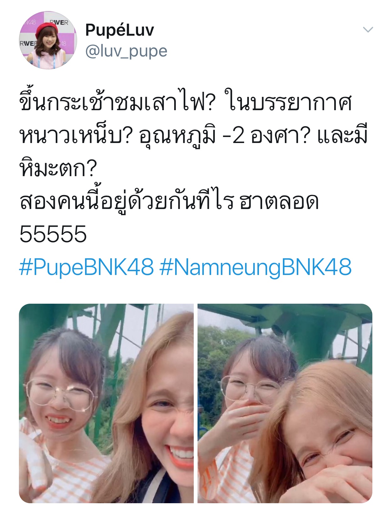Click the first line starting 'ขึ้นกระเช้าชมเสาไฟ?'

coord(185,103)
